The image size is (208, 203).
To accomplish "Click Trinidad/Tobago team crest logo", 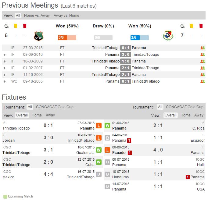I will [38, 36].
